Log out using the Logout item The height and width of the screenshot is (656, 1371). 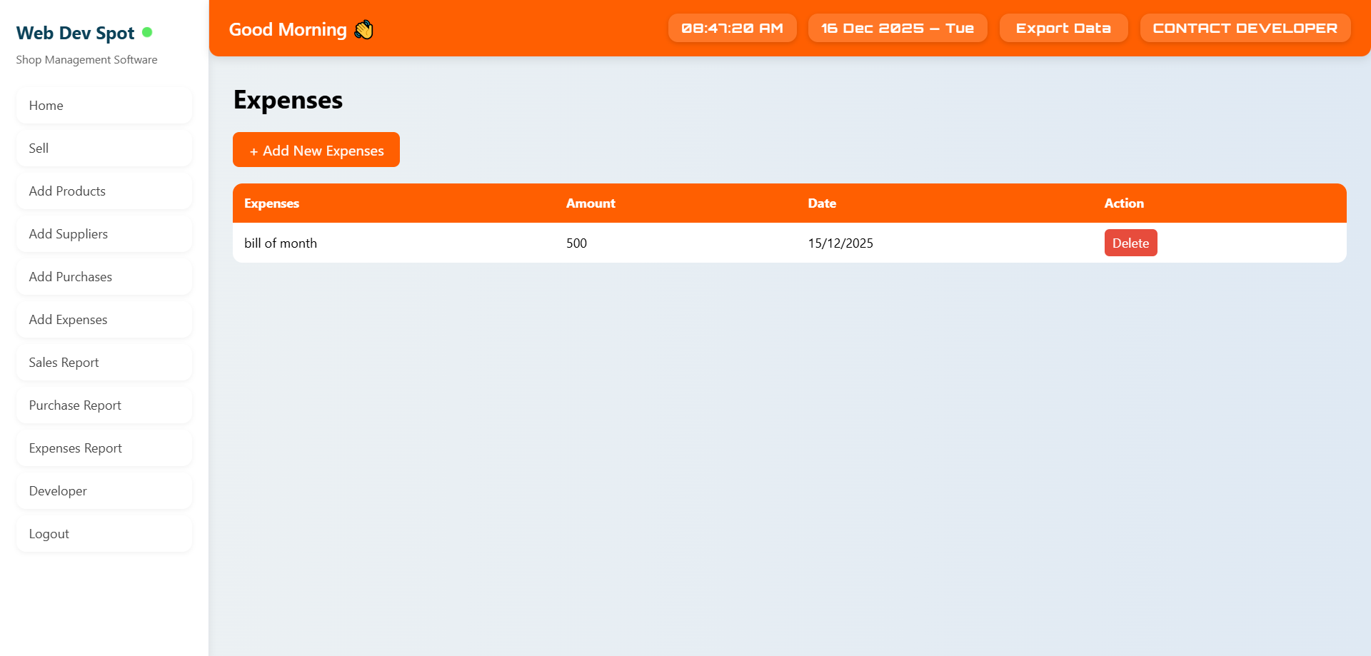104,534
